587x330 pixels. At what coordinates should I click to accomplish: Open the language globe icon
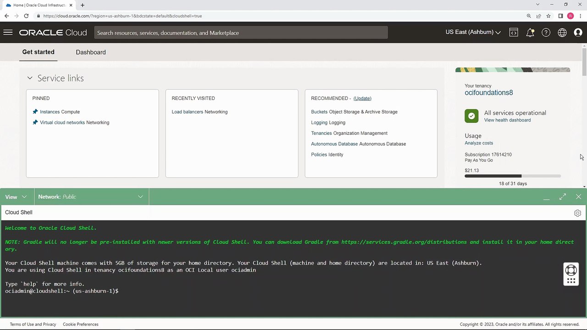(562, 33)
